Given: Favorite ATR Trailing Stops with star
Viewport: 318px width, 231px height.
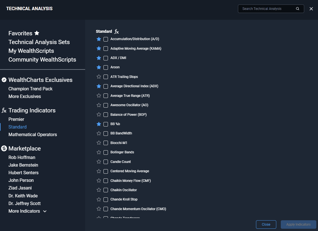Looking at the screenshot, I should pos(99,77).
